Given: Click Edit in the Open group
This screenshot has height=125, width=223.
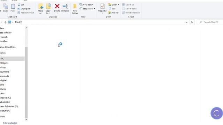Looking at the screenshot, I should 112,9.
